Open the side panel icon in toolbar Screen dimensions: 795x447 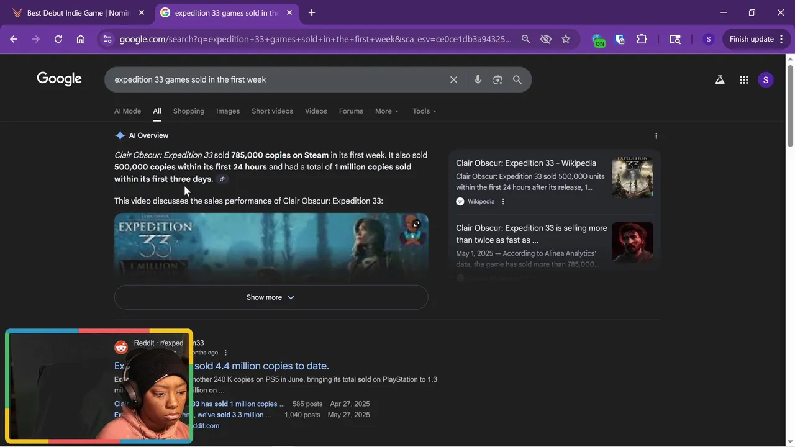click(x=675, y=39)
